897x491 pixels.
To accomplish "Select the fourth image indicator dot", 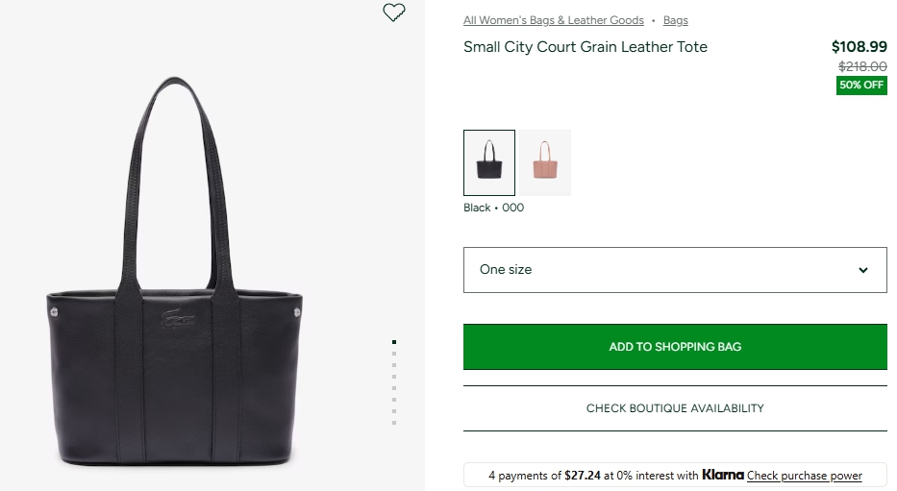I will coord(394,377).
